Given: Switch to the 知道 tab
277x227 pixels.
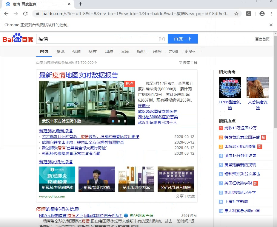Looking at the screenshot, I should click(x=109, y=52).
